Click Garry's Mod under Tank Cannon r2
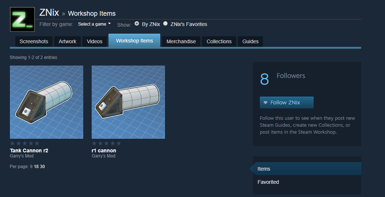This screenshot has height=197, width=385. click(22, 156)
